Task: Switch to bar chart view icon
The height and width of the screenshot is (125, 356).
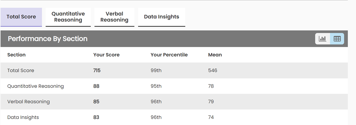Action: tap(323, 39)
